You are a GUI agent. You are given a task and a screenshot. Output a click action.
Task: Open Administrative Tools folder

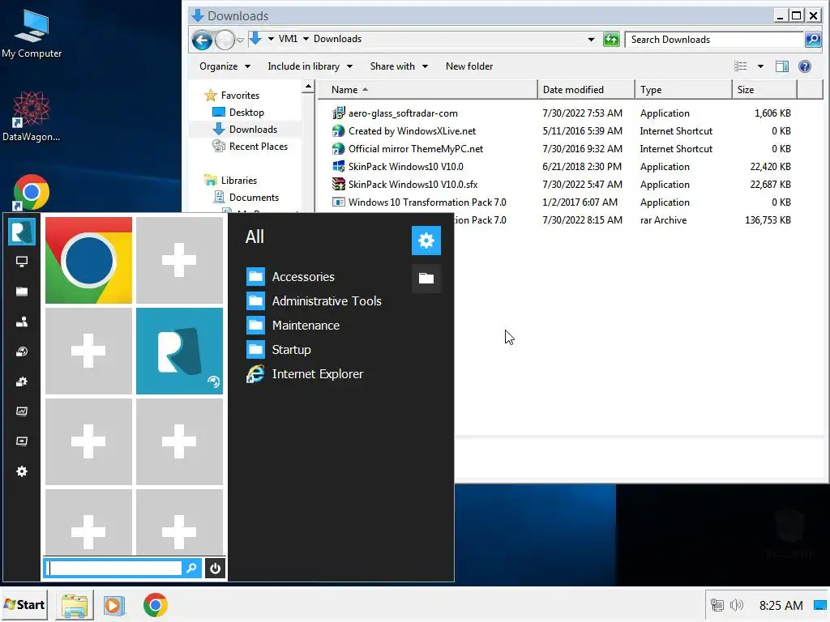[x=314, y=301]
